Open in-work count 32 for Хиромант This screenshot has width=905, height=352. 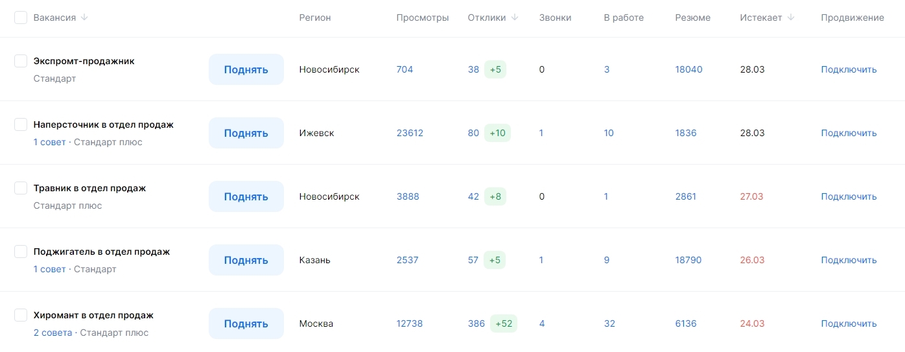[609, 323]
